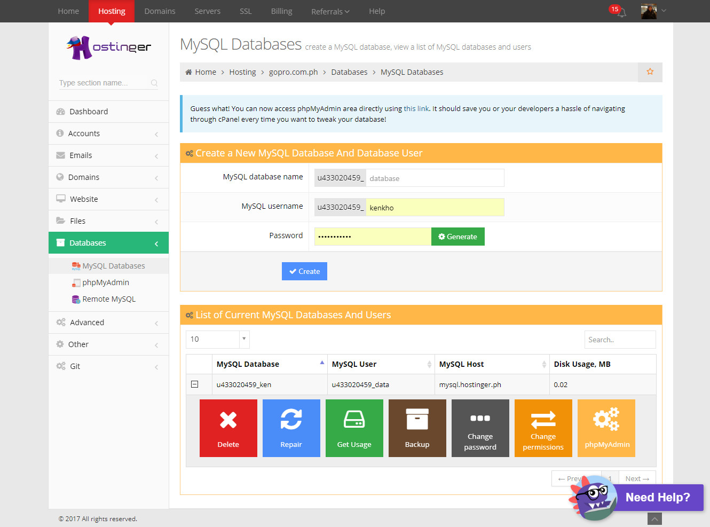This screenshot has width=710, height=527.
Task: Focus the MySQL database name field
Action: point(435,178)
